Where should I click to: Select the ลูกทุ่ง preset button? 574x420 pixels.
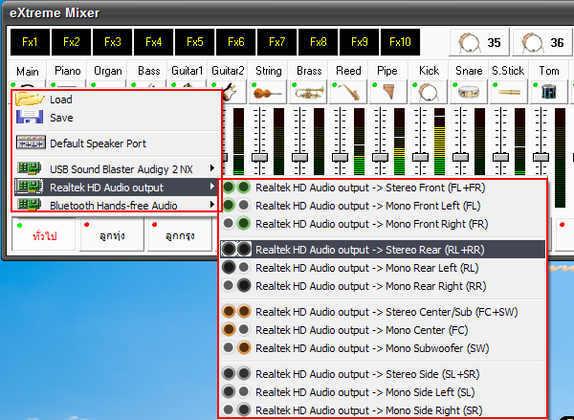coord(112,234)
